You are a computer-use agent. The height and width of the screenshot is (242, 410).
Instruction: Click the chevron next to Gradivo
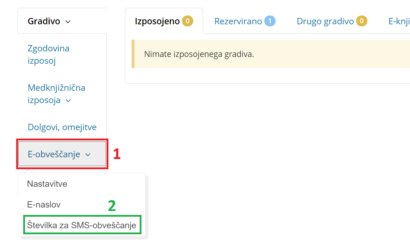[68, 22]
